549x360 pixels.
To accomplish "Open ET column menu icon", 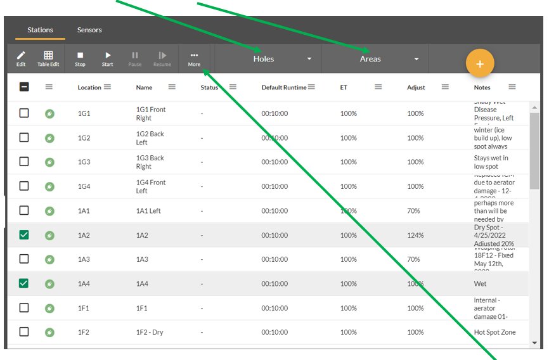I will [378, 87].
